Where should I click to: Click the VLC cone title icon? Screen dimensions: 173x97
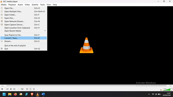click(x=1, y=2)
